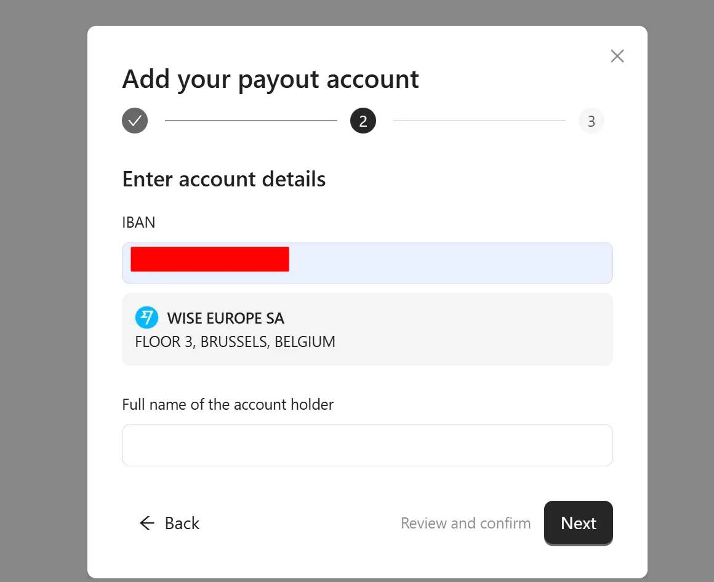The height and width of the screenshot is (582, 714).
Task: Click the 'Enter account details' heading
Action: click(223, 179)
